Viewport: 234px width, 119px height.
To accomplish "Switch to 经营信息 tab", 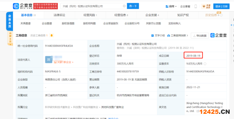I will pyautogui.click(x=121, y=15).
